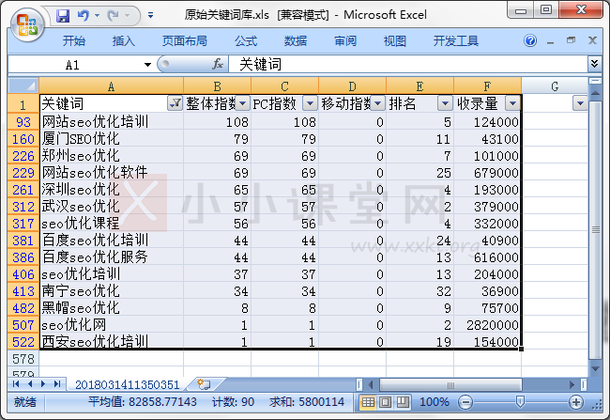Open the Name Box dropdown arrow

coord(147,65)
